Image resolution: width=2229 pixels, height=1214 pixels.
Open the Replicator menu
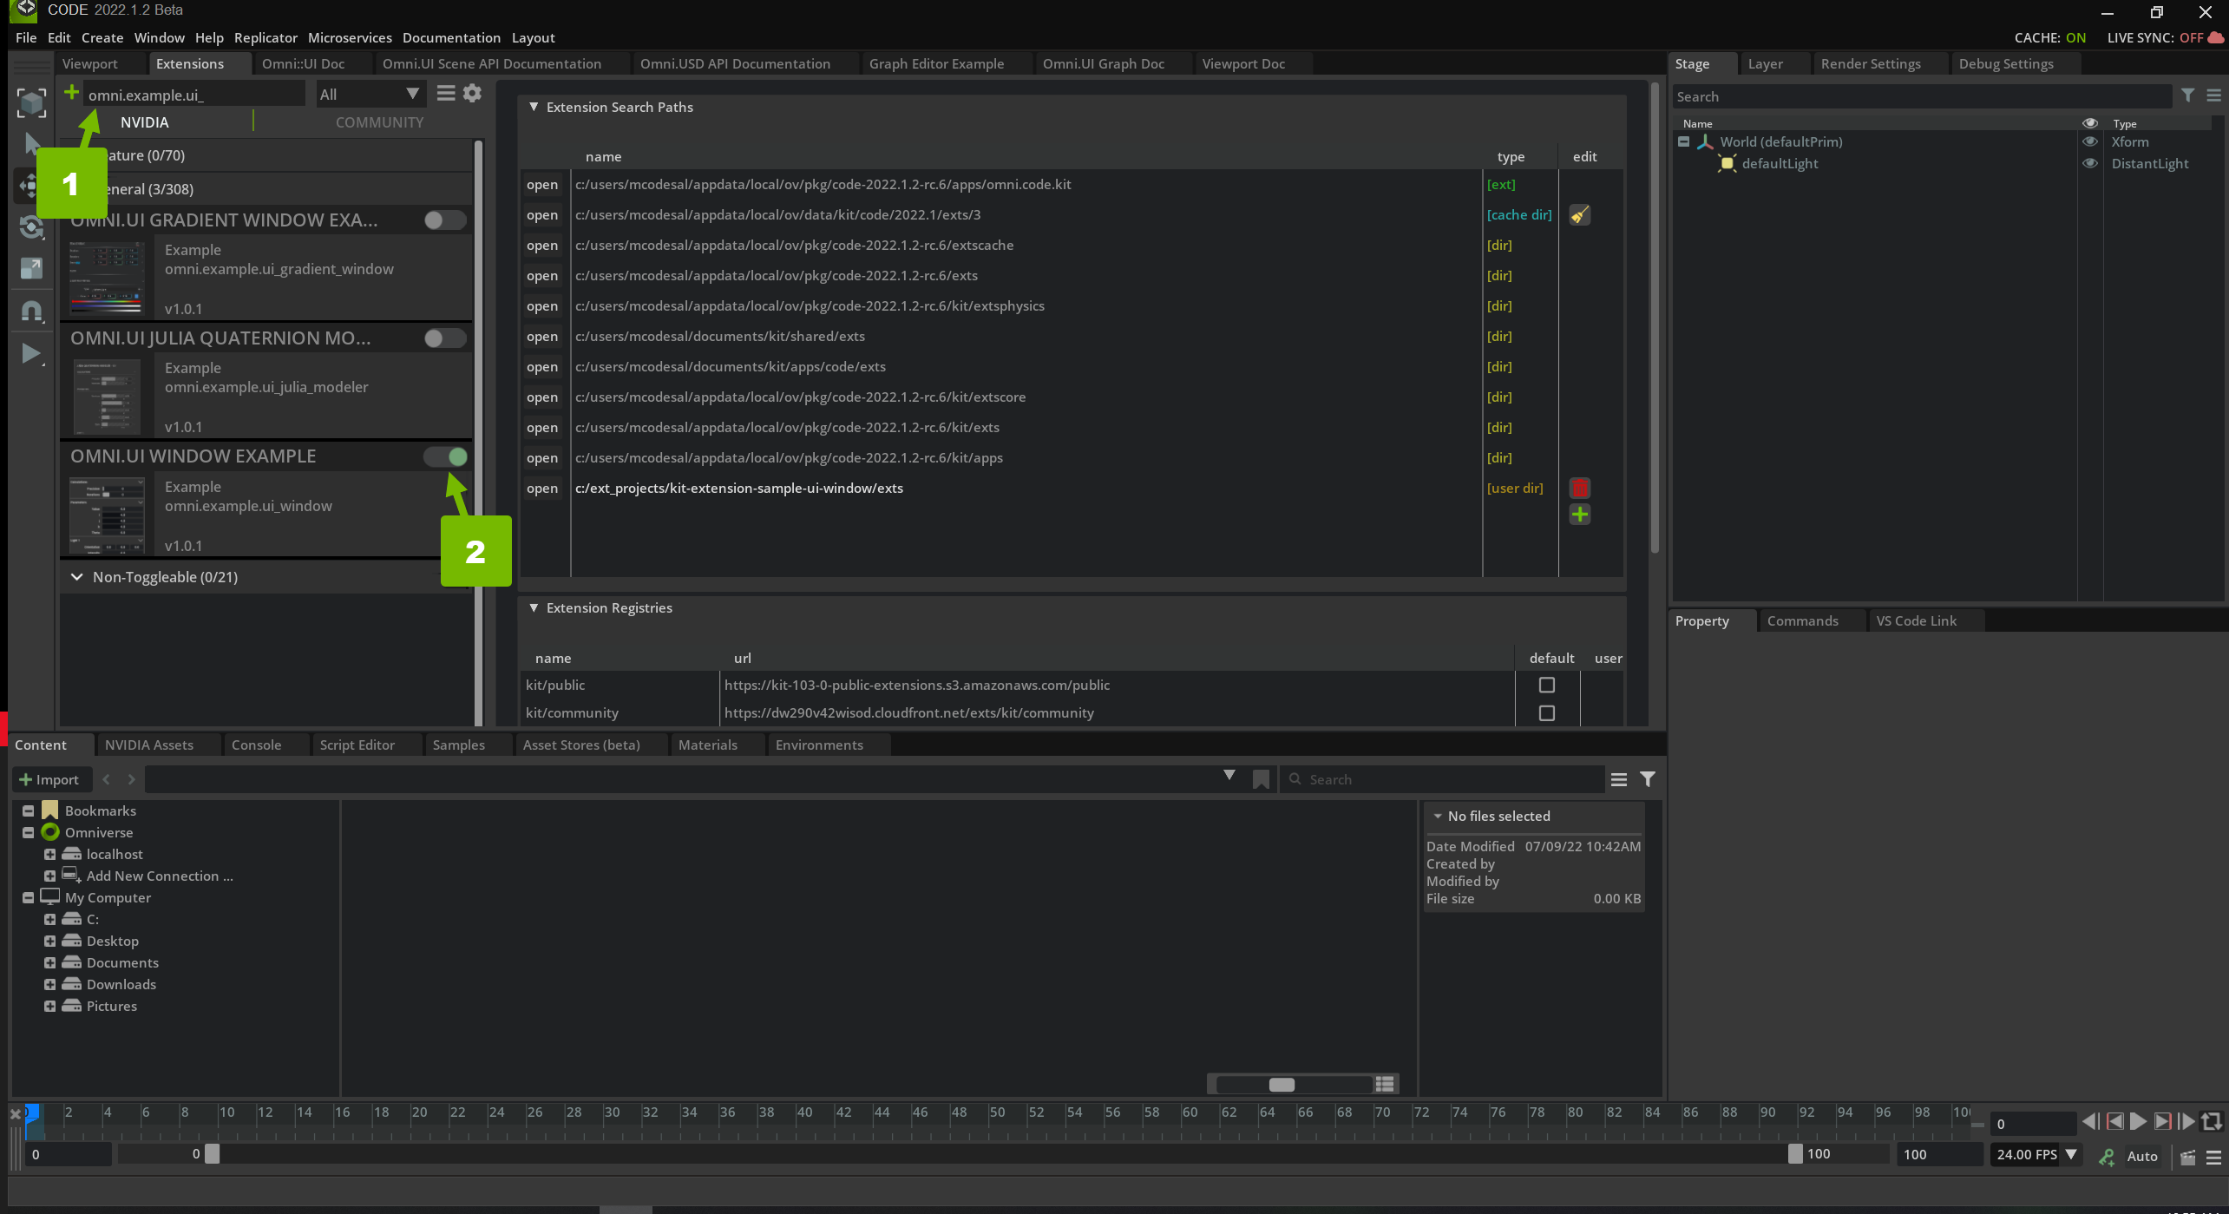pos(266,37)
